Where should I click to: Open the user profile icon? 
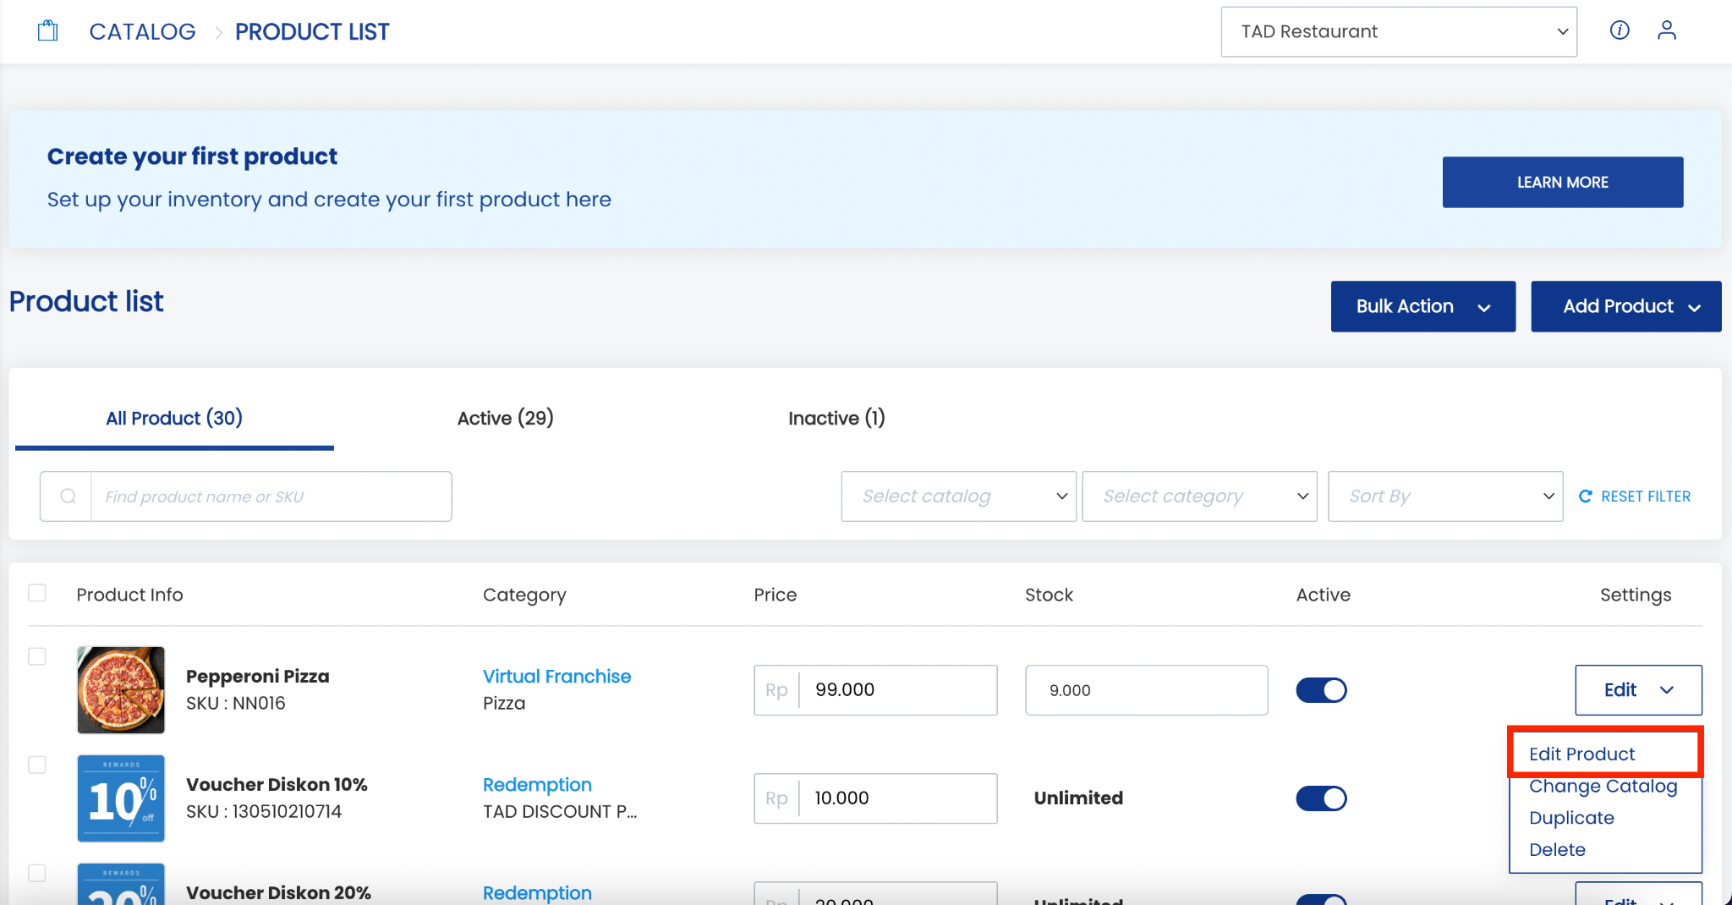pyautogui.click(x=1667, y=30)
